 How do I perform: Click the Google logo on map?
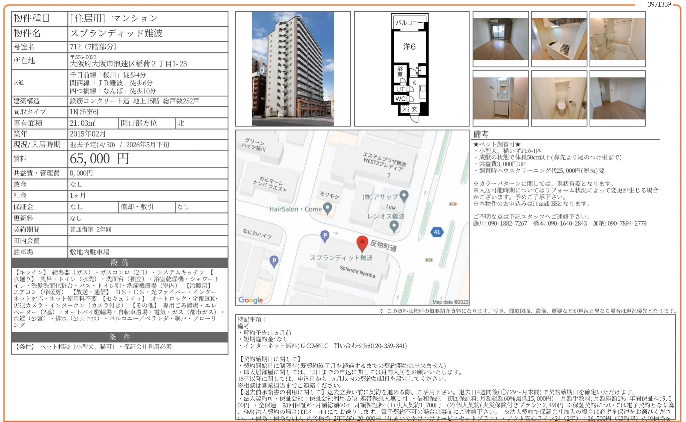click(x=251, y=300)
